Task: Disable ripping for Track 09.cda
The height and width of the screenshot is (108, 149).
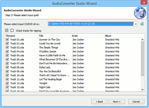Action: [x=7, y=71]
